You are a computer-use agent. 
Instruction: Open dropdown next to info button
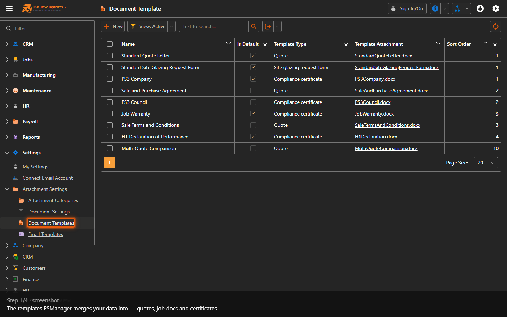pyautogui.click(x=445, y=8)
